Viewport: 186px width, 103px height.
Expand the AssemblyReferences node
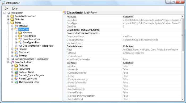pyautogui.click(x=8, y=16)
